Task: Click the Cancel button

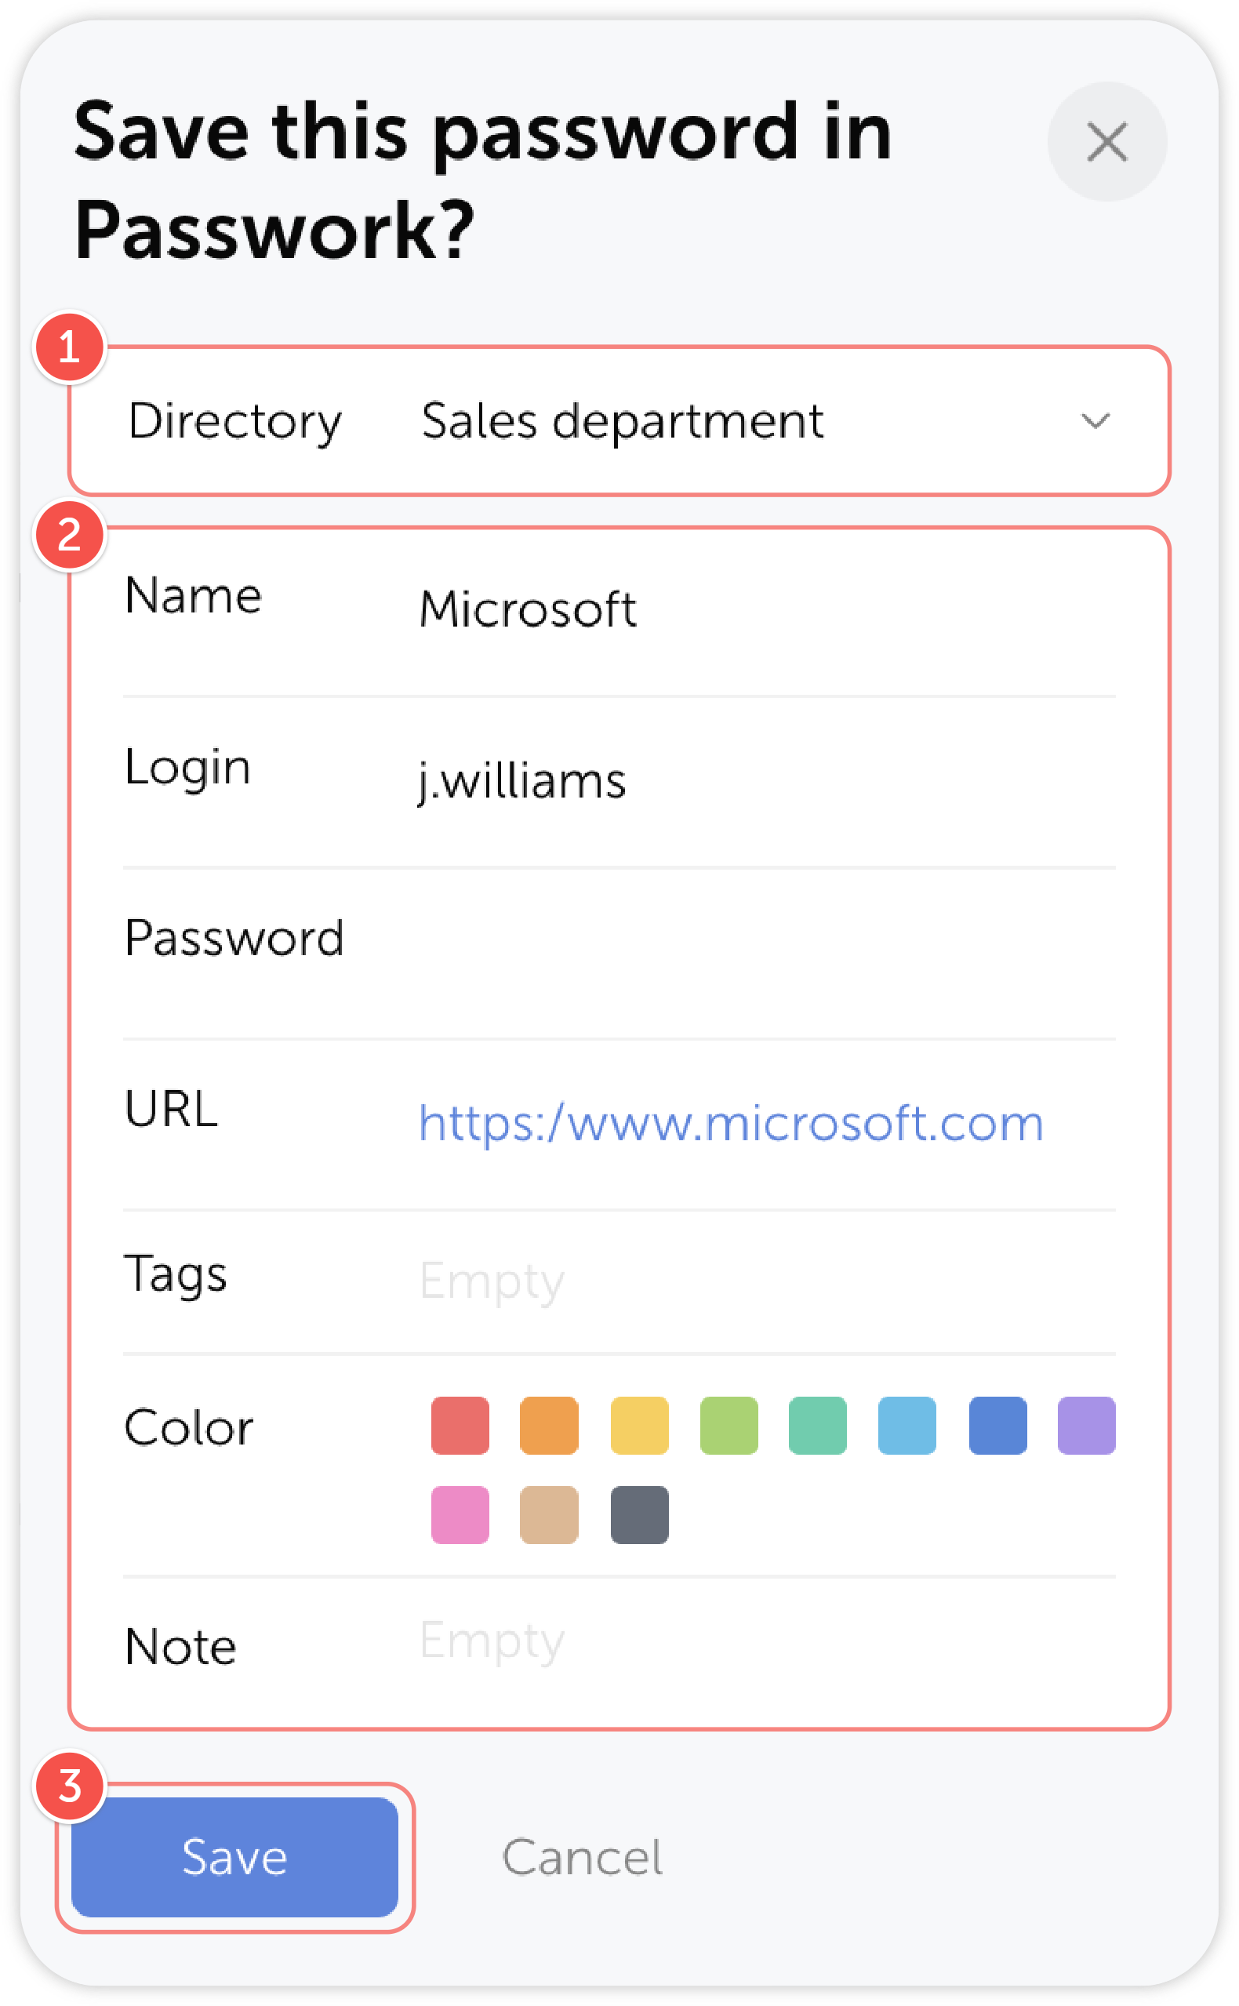Action: pos(582,1858)
